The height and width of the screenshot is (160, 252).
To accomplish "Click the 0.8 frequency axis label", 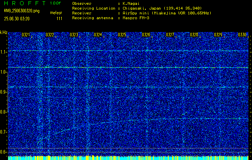I will pos(3,112).
